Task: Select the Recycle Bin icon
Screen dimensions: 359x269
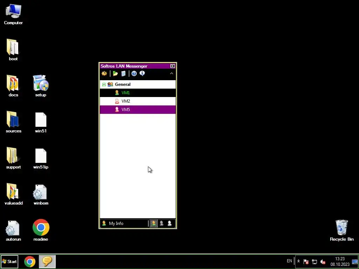Action: (341, 230)
